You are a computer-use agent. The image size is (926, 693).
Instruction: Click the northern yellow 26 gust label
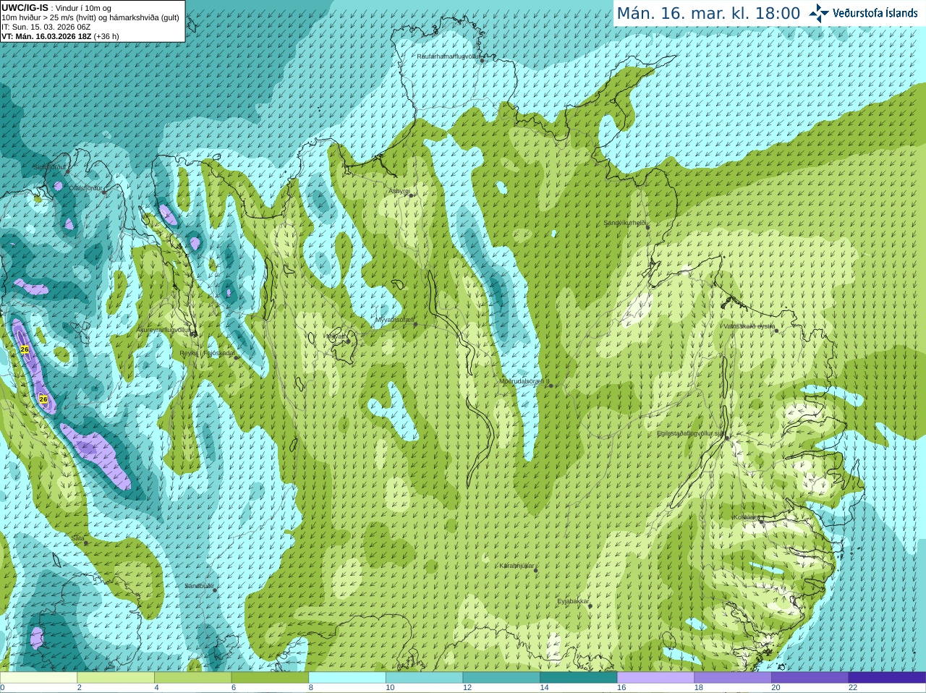pyautogui.click(x=25, y=349)
